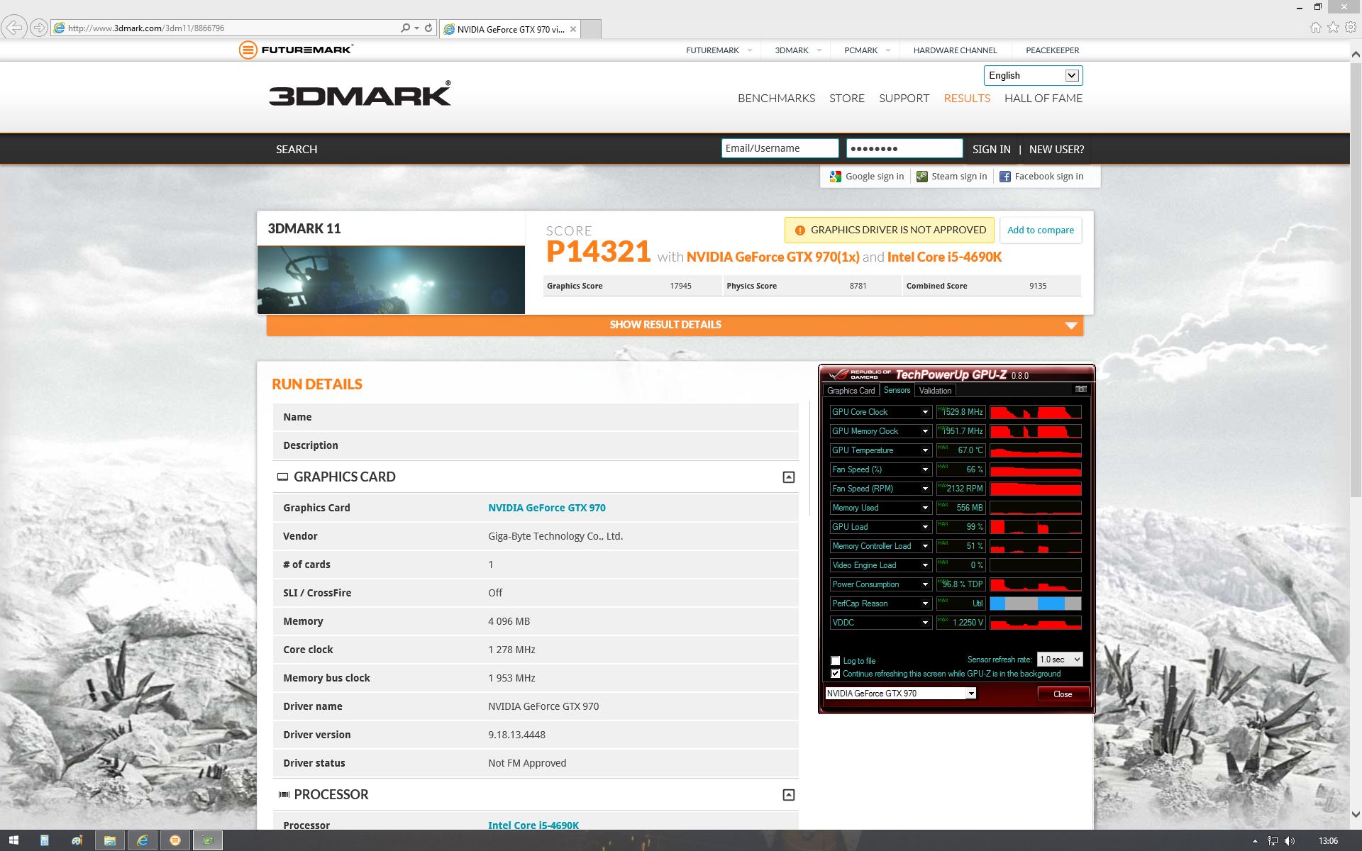Collapse the PROCESSOR section
Screen dimensions: 1362x851
pos(788,795)
